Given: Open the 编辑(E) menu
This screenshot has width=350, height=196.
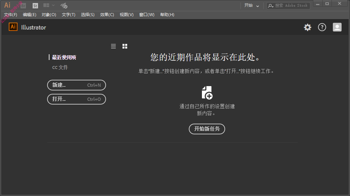Looking at the screenshot, I should [x=30, y=15].
